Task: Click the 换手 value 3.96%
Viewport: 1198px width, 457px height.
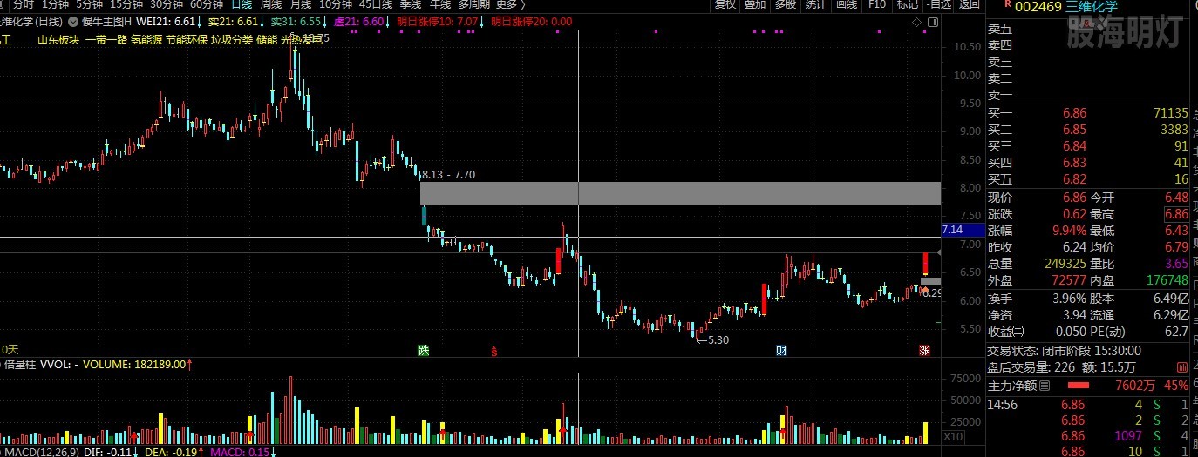Action: (1067, 299)
